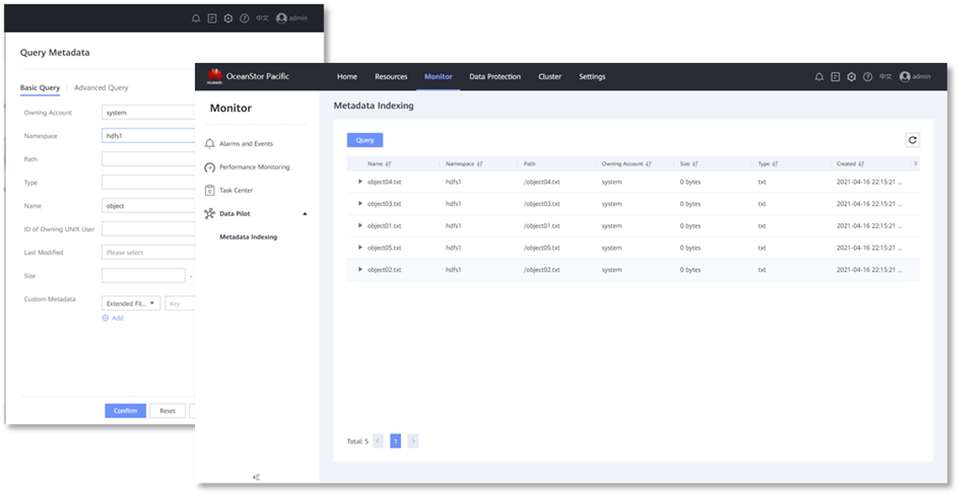The height and width of the screenshot is (498, 963).
Task: Click the bell icon in Query Metadata window header
Action: click(196, 19)
